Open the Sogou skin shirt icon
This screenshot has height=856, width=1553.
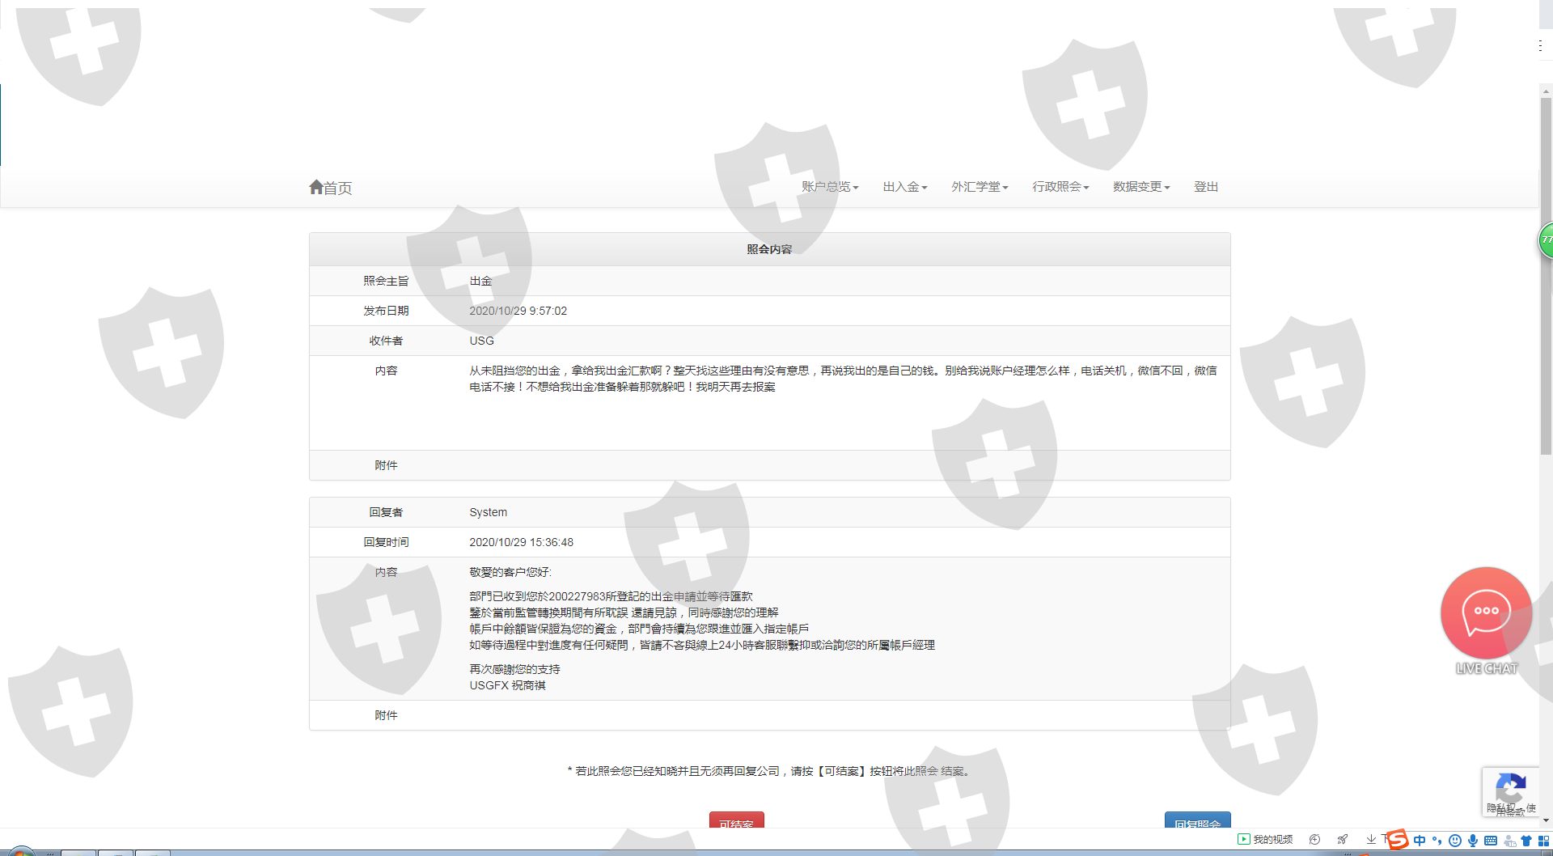[x=1526, y=841]
